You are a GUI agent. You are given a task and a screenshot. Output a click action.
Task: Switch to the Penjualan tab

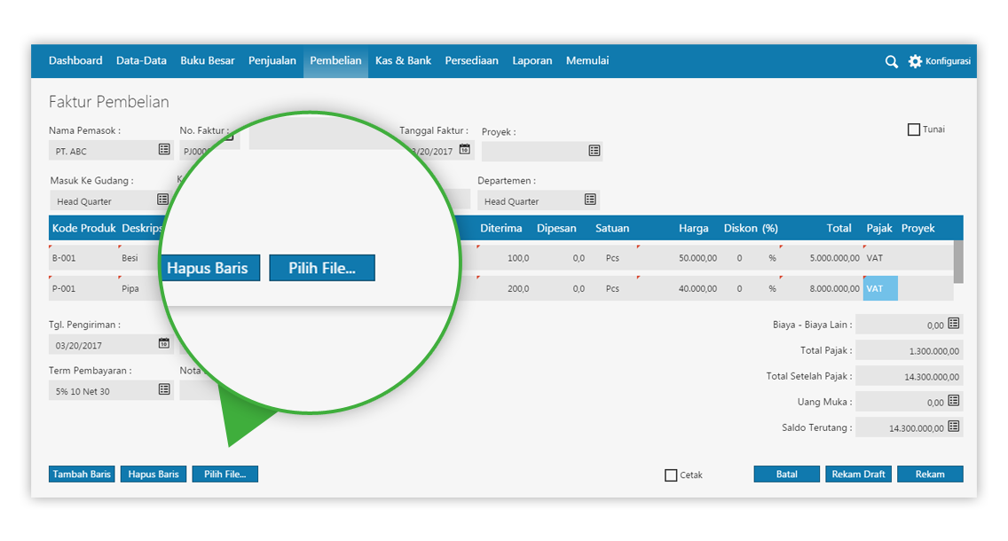(272, 60)
